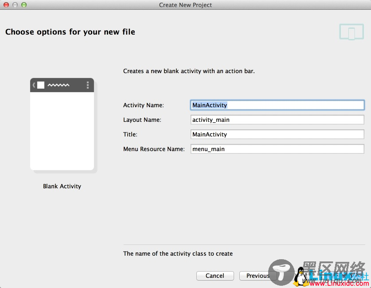This screenshot has height=288, width=371.
Task: Click the "Activity Name:" label
Action: (x=143, y=105)
